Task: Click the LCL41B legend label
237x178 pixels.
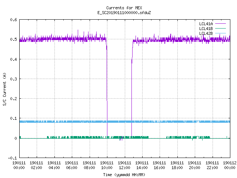Action: pyautogui.click(x=206, y=29)
